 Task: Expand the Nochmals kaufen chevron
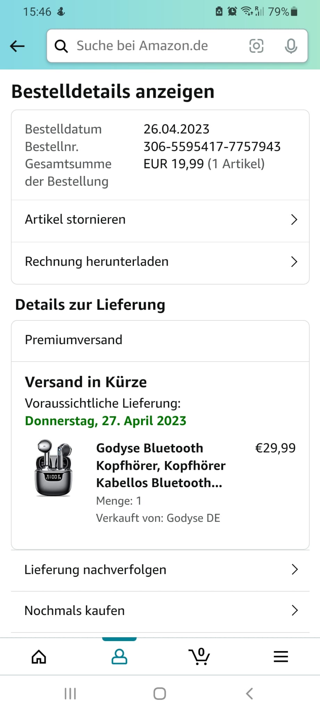[x=295, y=610]
